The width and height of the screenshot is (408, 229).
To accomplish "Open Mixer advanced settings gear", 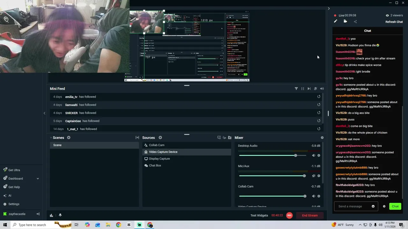I will [x=322, y=138].
